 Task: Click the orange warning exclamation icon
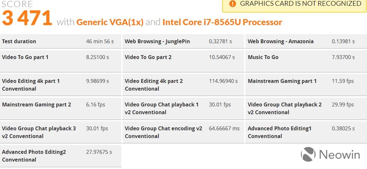click(x=232, y=4)
